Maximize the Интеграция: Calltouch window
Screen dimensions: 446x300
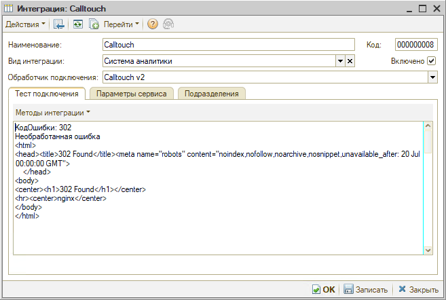point(423,9)
